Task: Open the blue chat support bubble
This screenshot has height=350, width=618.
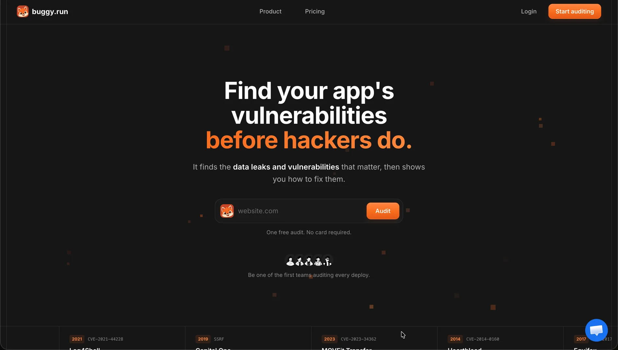Action: 596,330
